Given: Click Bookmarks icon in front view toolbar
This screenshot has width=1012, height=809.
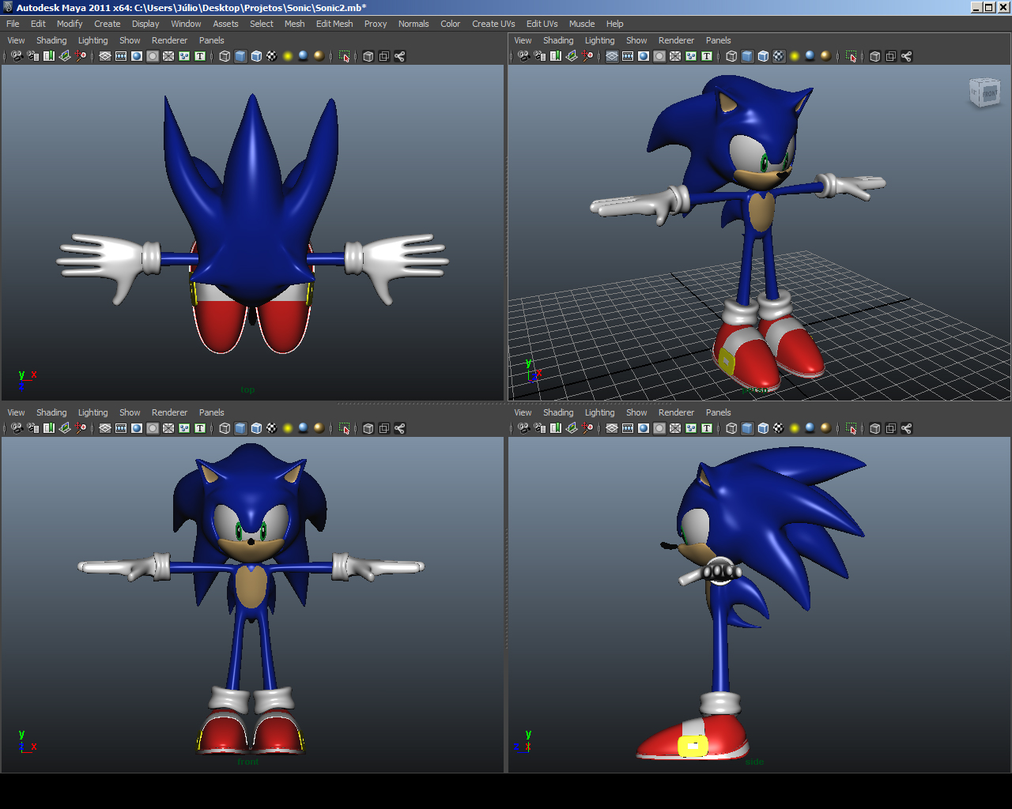Looking at the screenshot, I should (x=49, y=428).
